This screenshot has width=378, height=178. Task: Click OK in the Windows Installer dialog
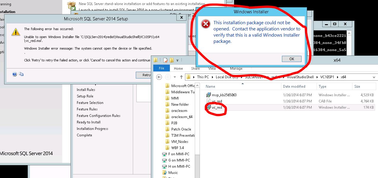coord(292,59)
